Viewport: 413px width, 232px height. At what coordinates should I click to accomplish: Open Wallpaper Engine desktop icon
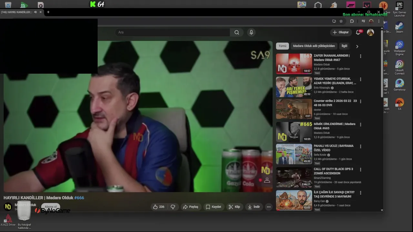coord(399,48)
